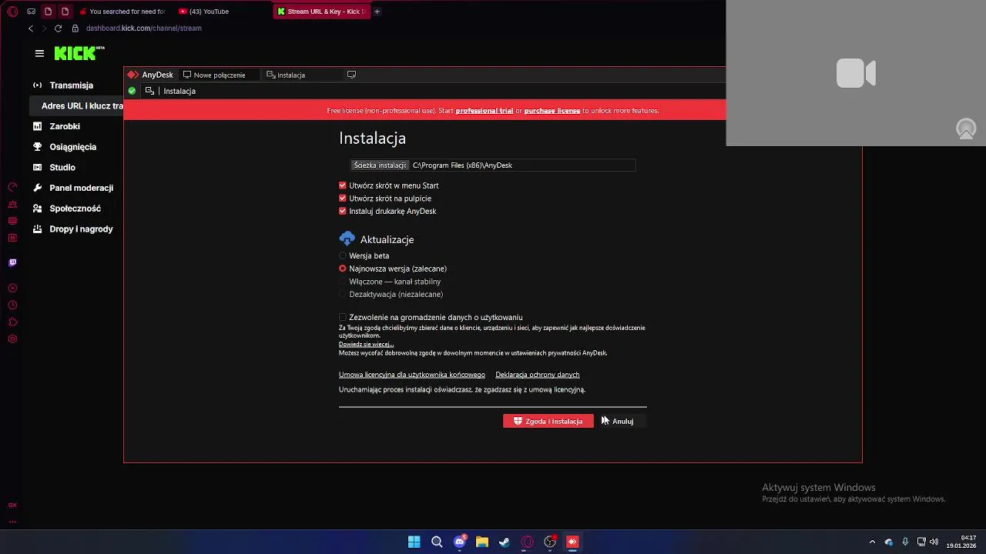Click the AnyDesk logo icon
This screenshot has width=986, height=554.
pos(133,75)
